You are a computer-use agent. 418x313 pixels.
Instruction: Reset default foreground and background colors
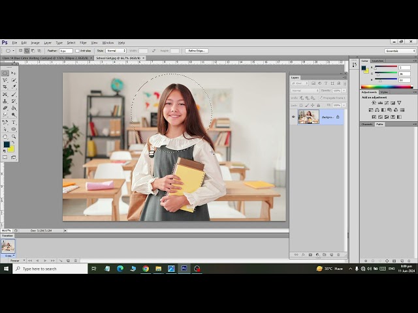tap(5, 151)
